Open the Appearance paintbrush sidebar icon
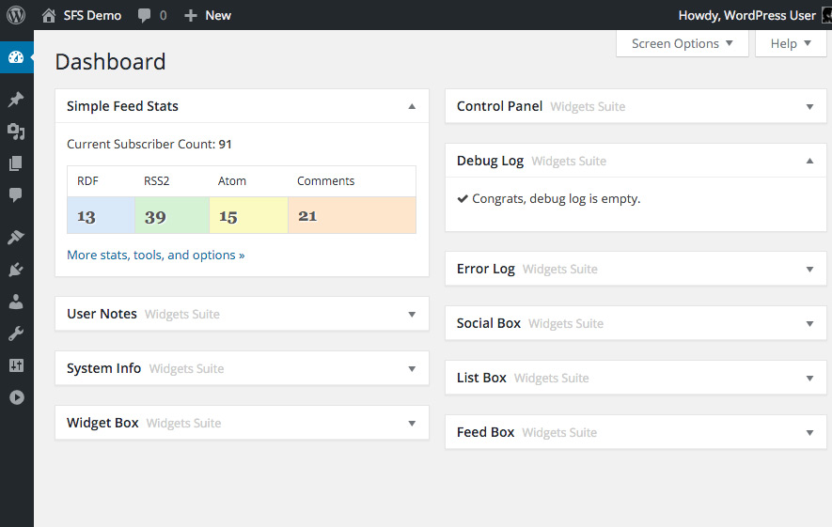This screenshot has height=527, width=832. pyautogui.click(x=16, y=238)
